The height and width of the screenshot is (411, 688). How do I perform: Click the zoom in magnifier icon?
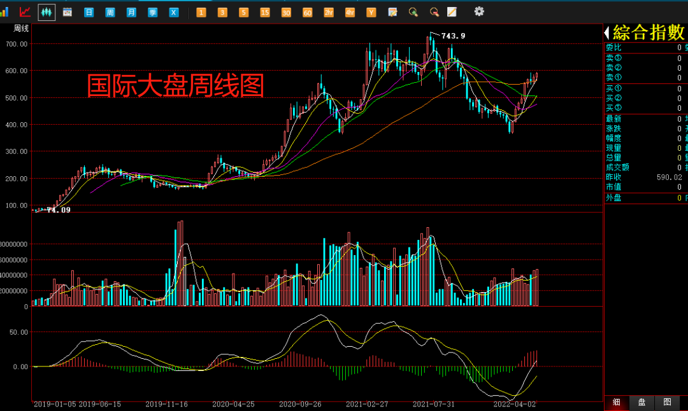(x=413, y=12)
